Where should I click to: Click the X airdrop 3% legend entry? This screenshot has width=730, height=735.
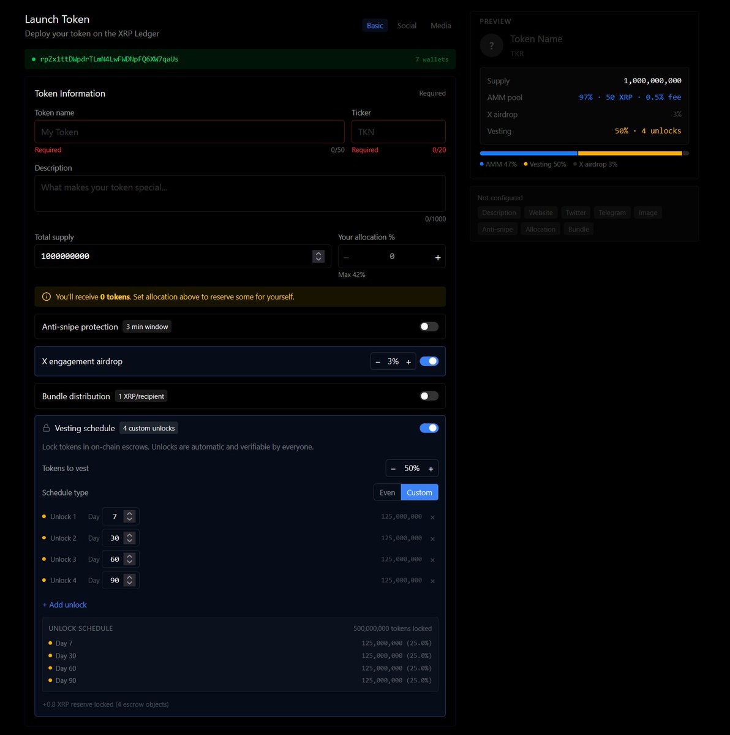pyautogui.click(x=595, y=164)
